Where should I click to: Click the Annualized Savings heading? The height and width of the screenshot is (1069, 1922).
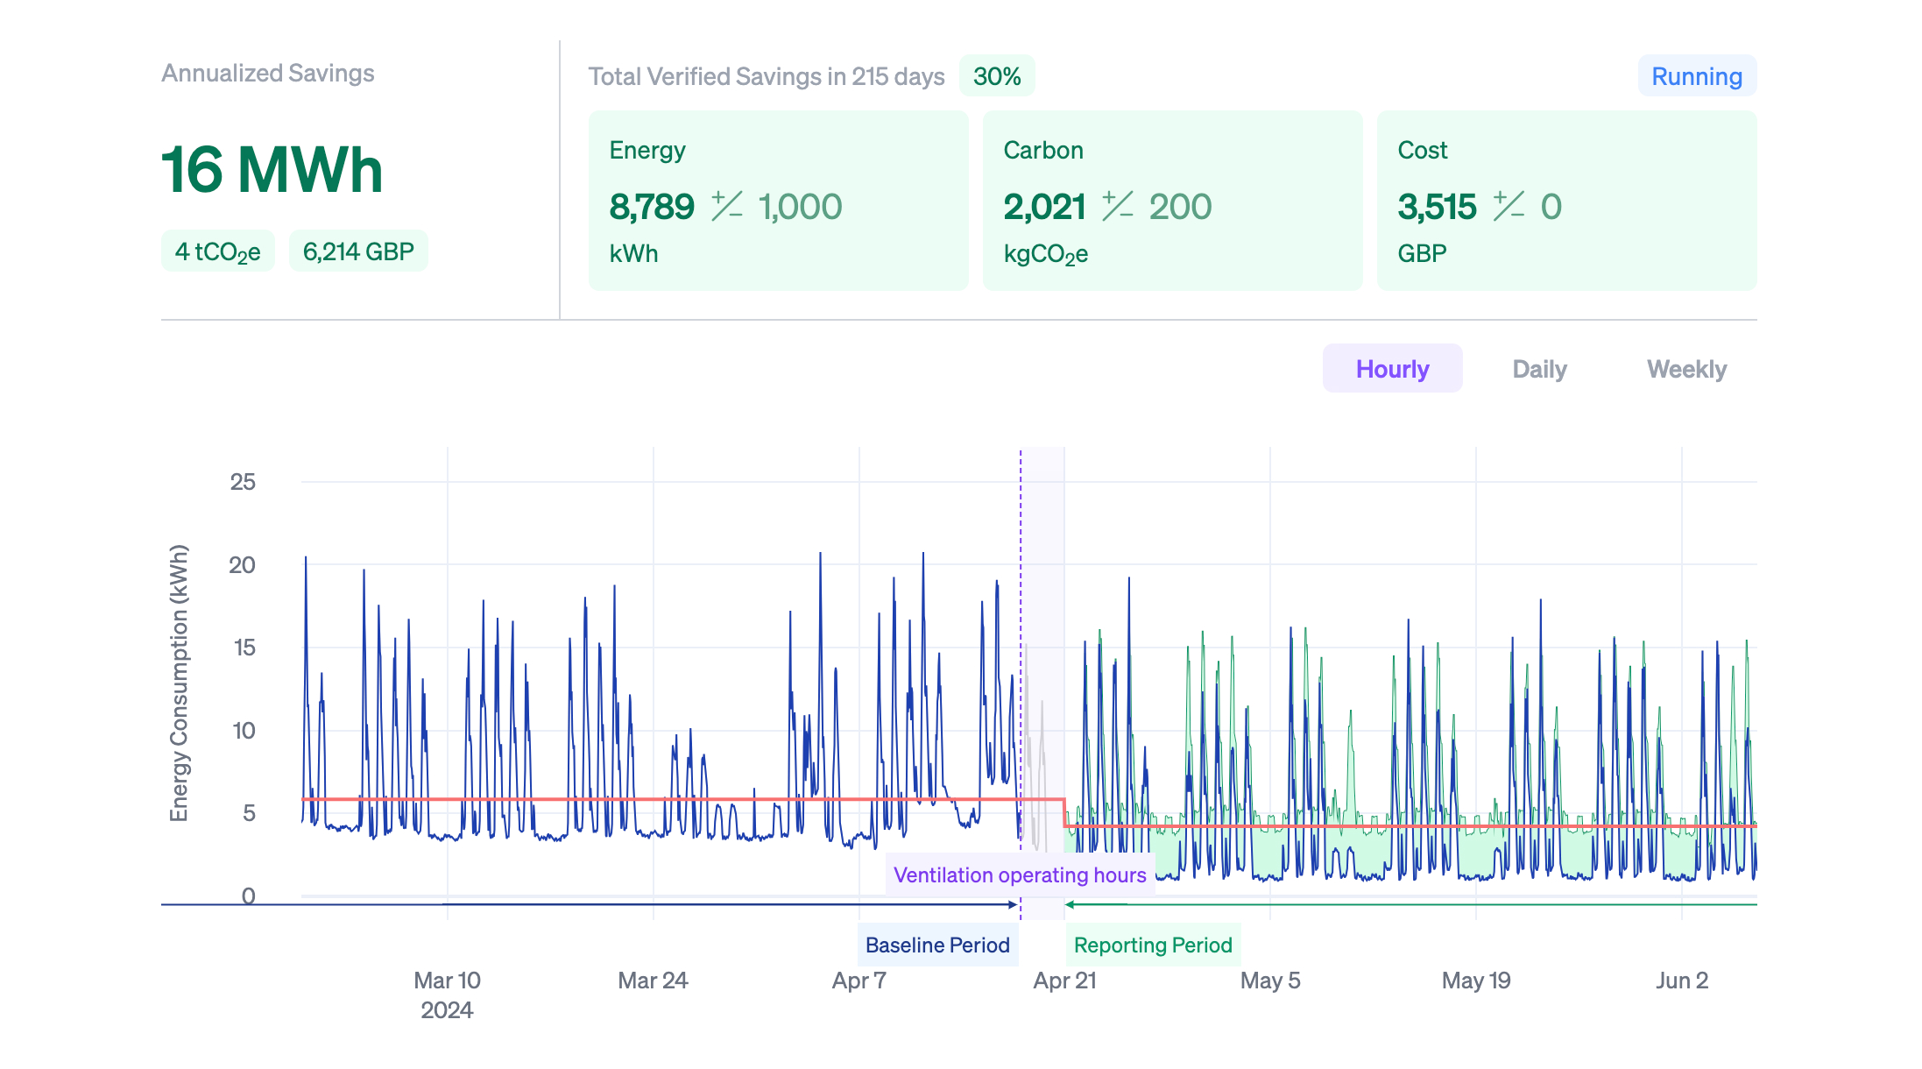pyautogui.click(x=267, y=74)
